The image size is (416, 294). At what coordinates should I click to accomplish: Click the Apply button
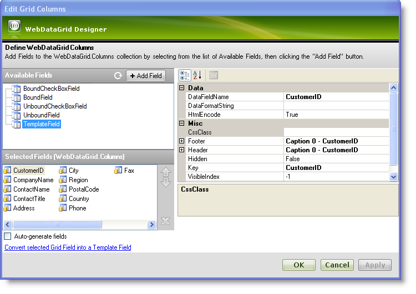[375, 265]
